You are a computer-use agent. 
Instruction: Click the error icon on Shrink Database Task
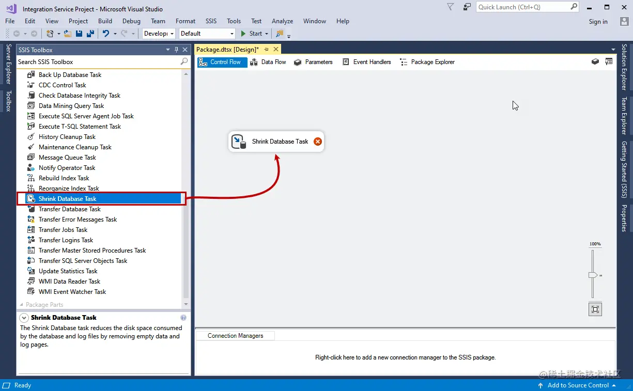318,142
